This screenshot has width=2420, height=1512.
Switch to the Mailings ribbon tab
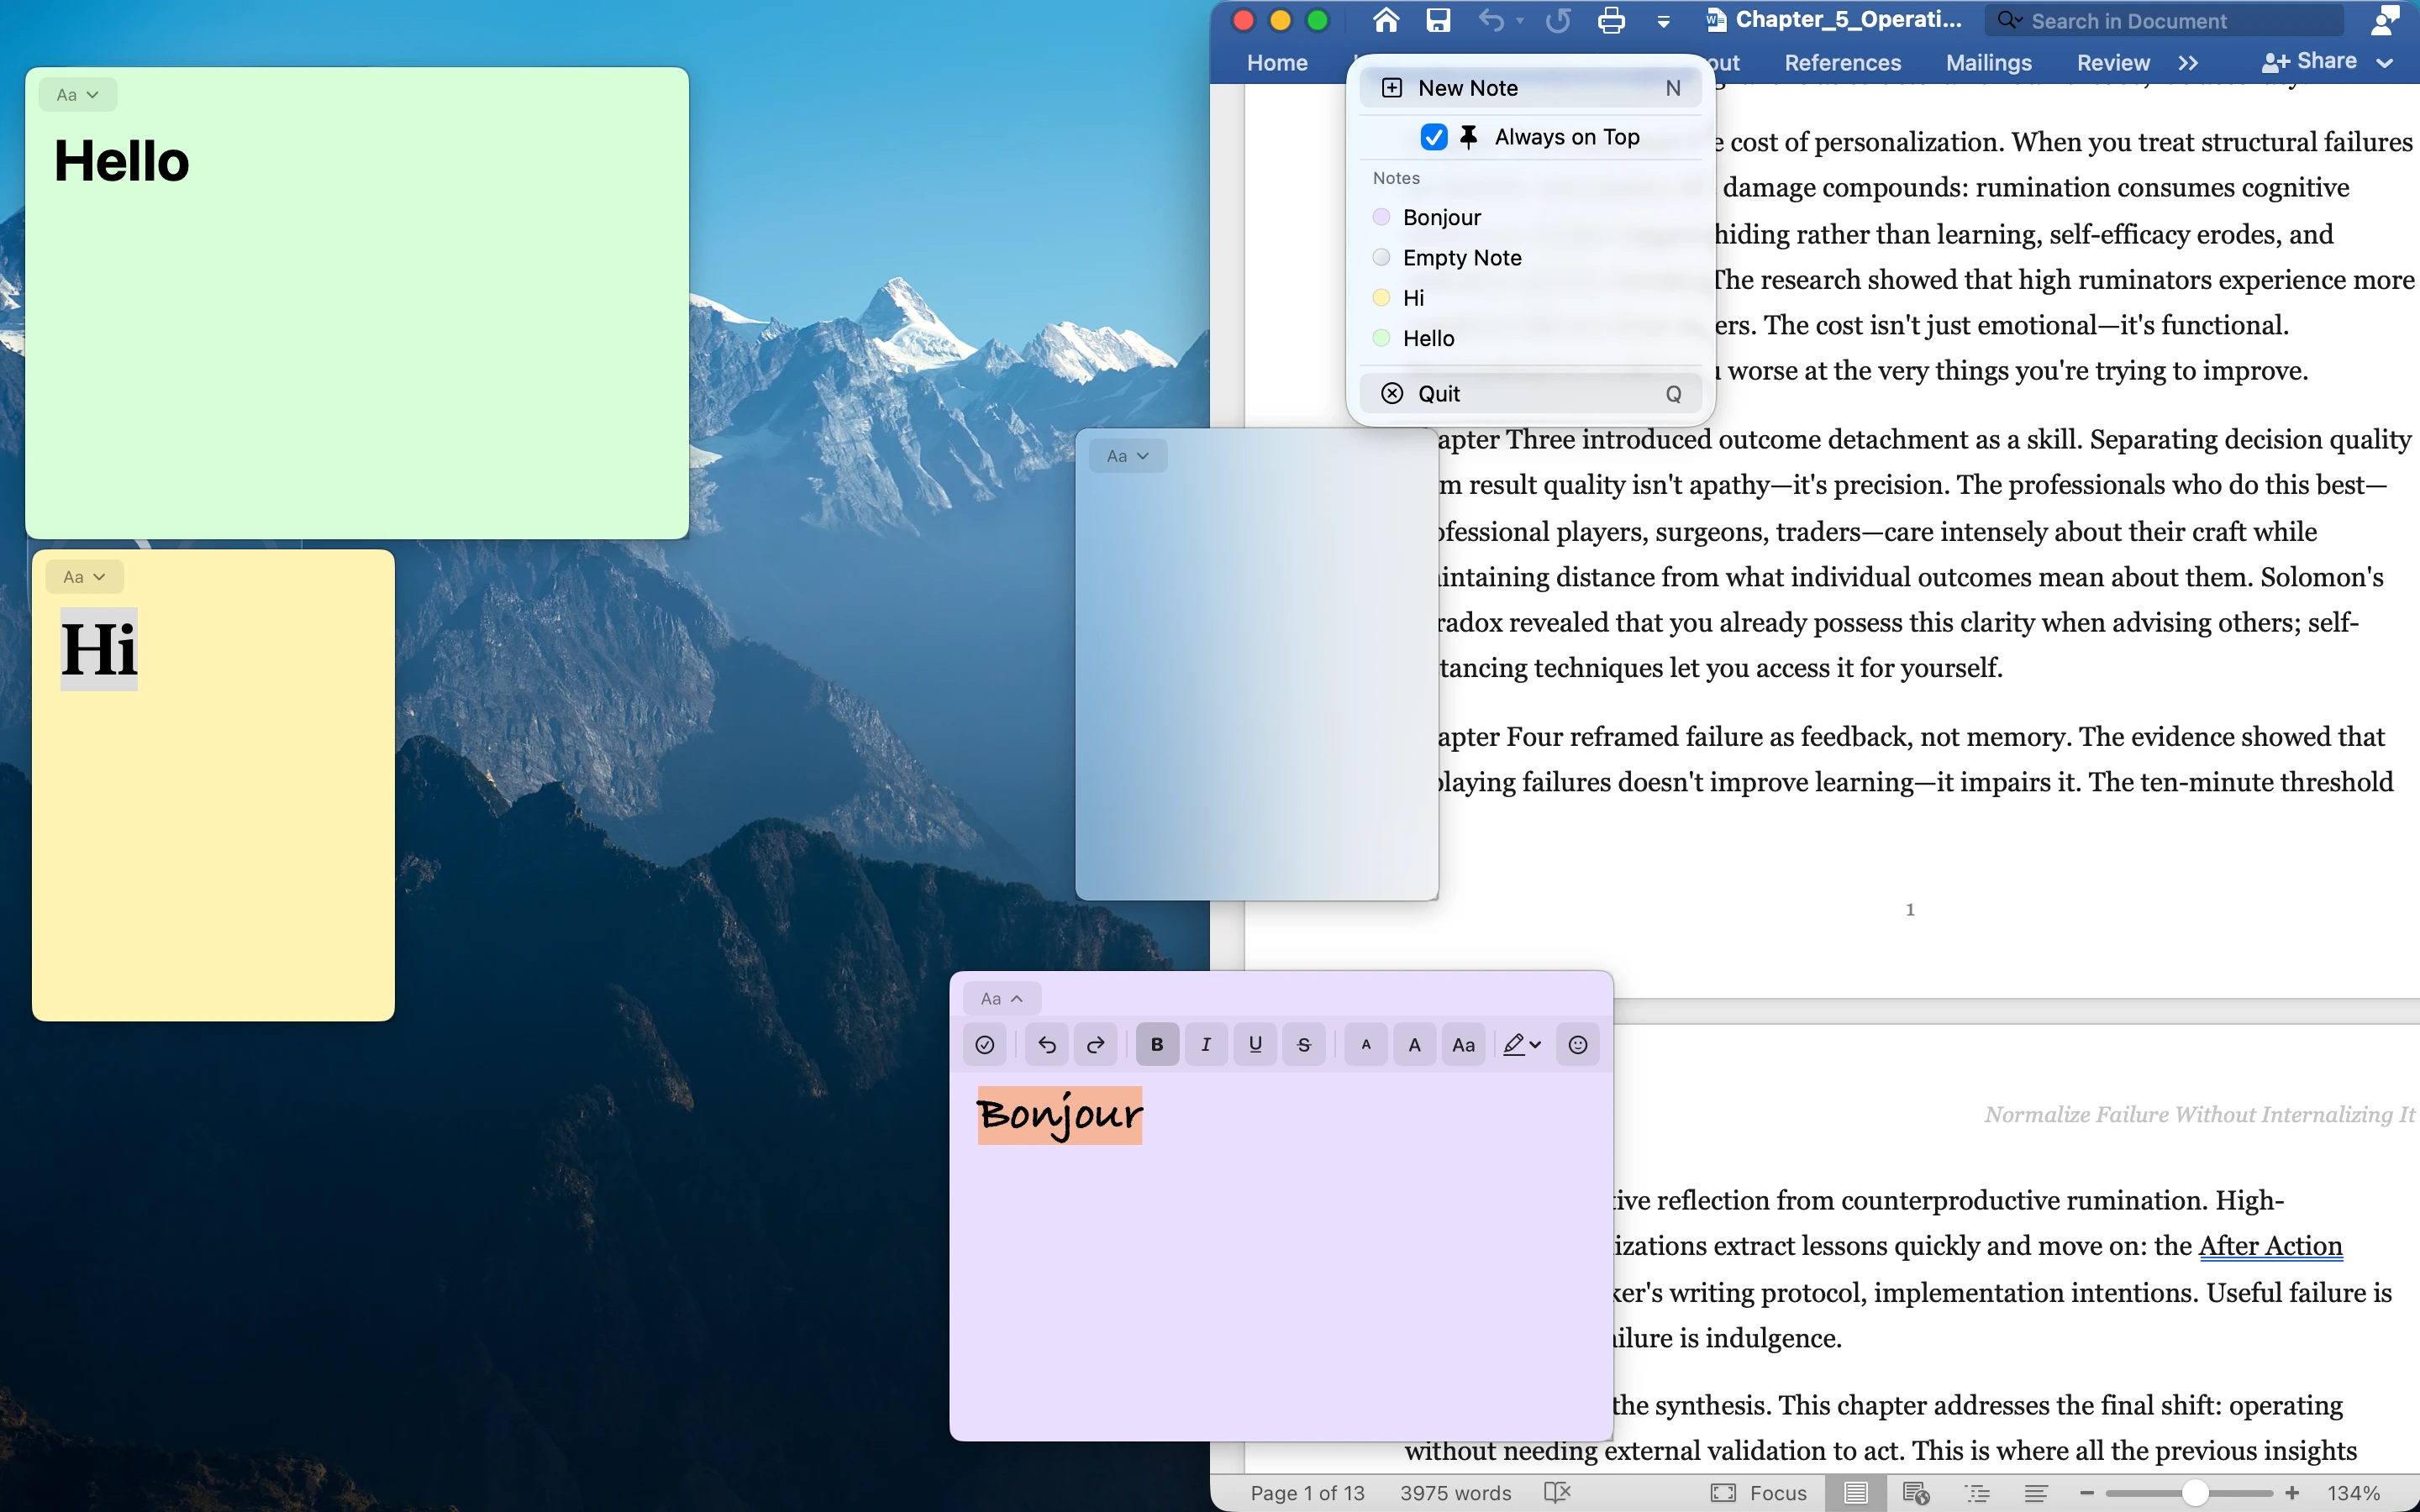pyautogui.click(x=1988, y=62)
